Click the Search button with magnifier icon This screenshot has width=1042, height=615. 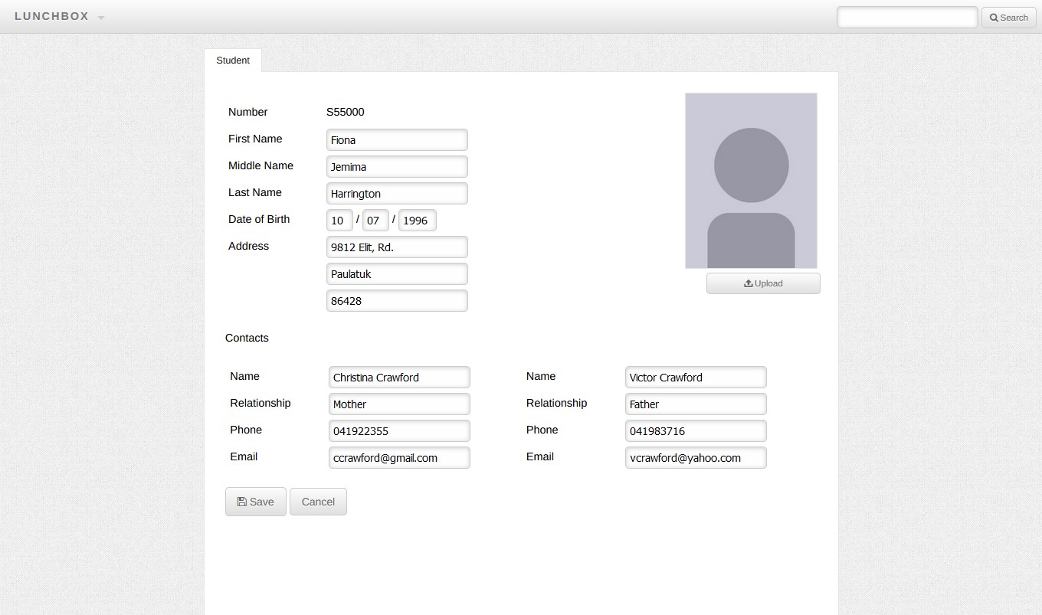pyautogui.click(x=1008, y=18)
